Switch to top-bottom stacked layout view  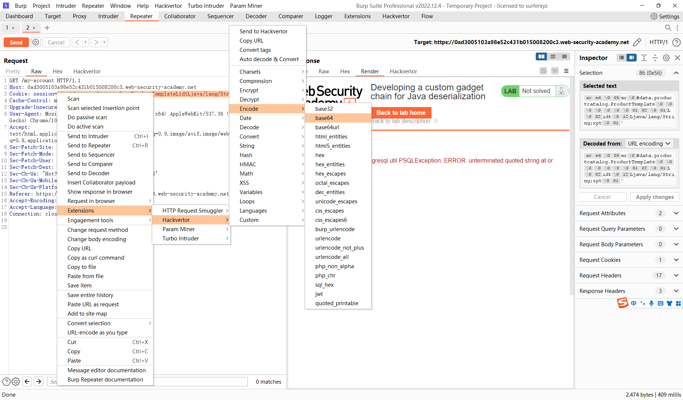(x=553, y=57)
